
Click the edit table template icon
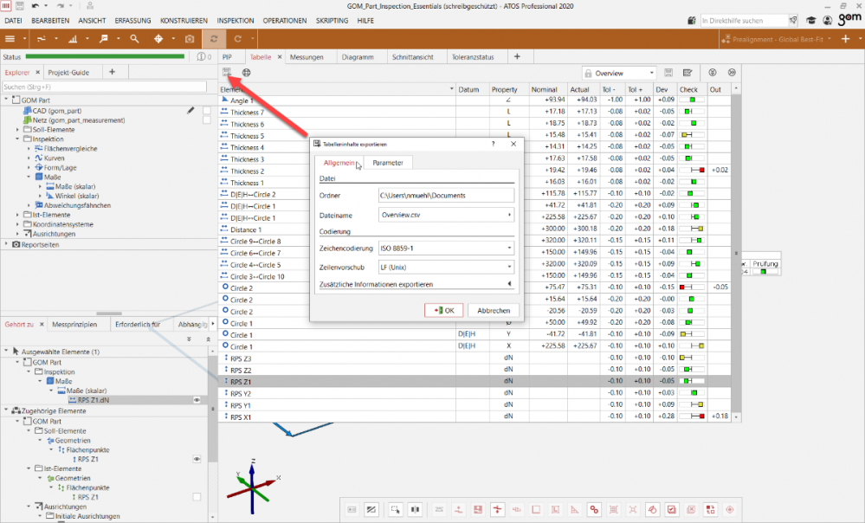coord(687,74)
